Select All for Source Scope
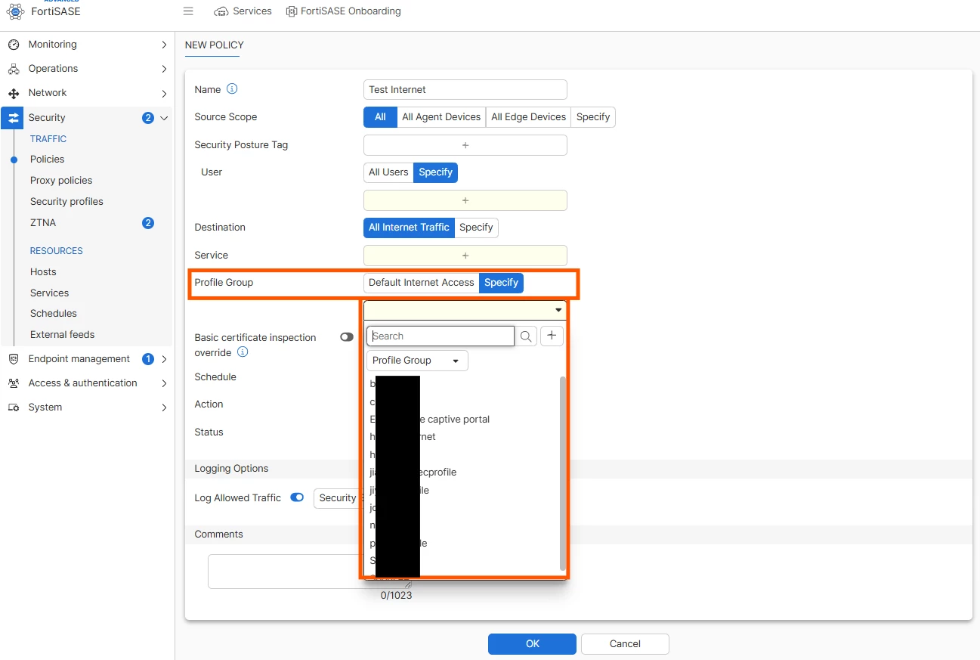This screenshot has height=660, width=980. pyautogui.click(x=380, y=117)
